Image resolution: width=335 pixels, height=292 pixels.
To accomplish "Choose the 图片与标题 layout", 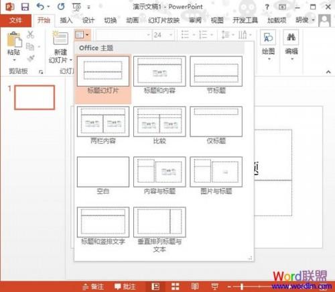I will click(x=216, y=176).
